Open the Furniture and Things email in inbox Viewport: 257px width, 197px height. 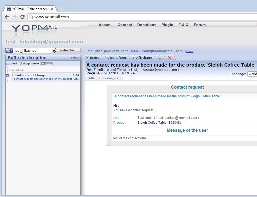pos(45,77)
